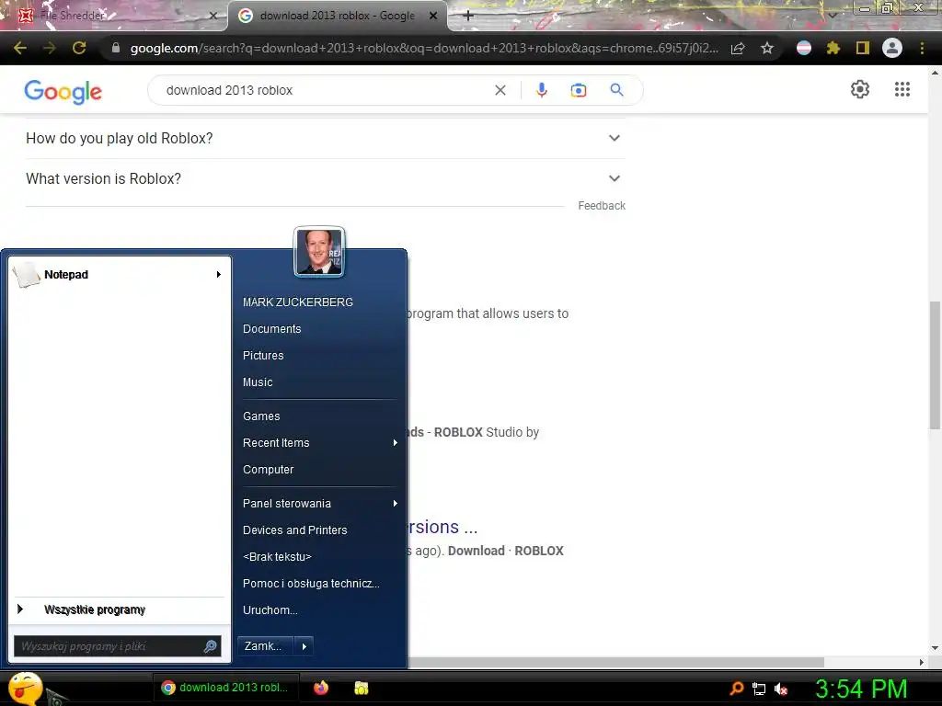The image size is (942, 706).
Task: Open the shutdown options arrow next to Zamk...
Action: [304, 646]
